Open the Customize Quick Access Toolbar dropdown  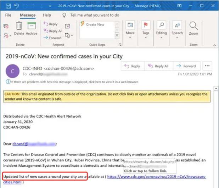50,6
